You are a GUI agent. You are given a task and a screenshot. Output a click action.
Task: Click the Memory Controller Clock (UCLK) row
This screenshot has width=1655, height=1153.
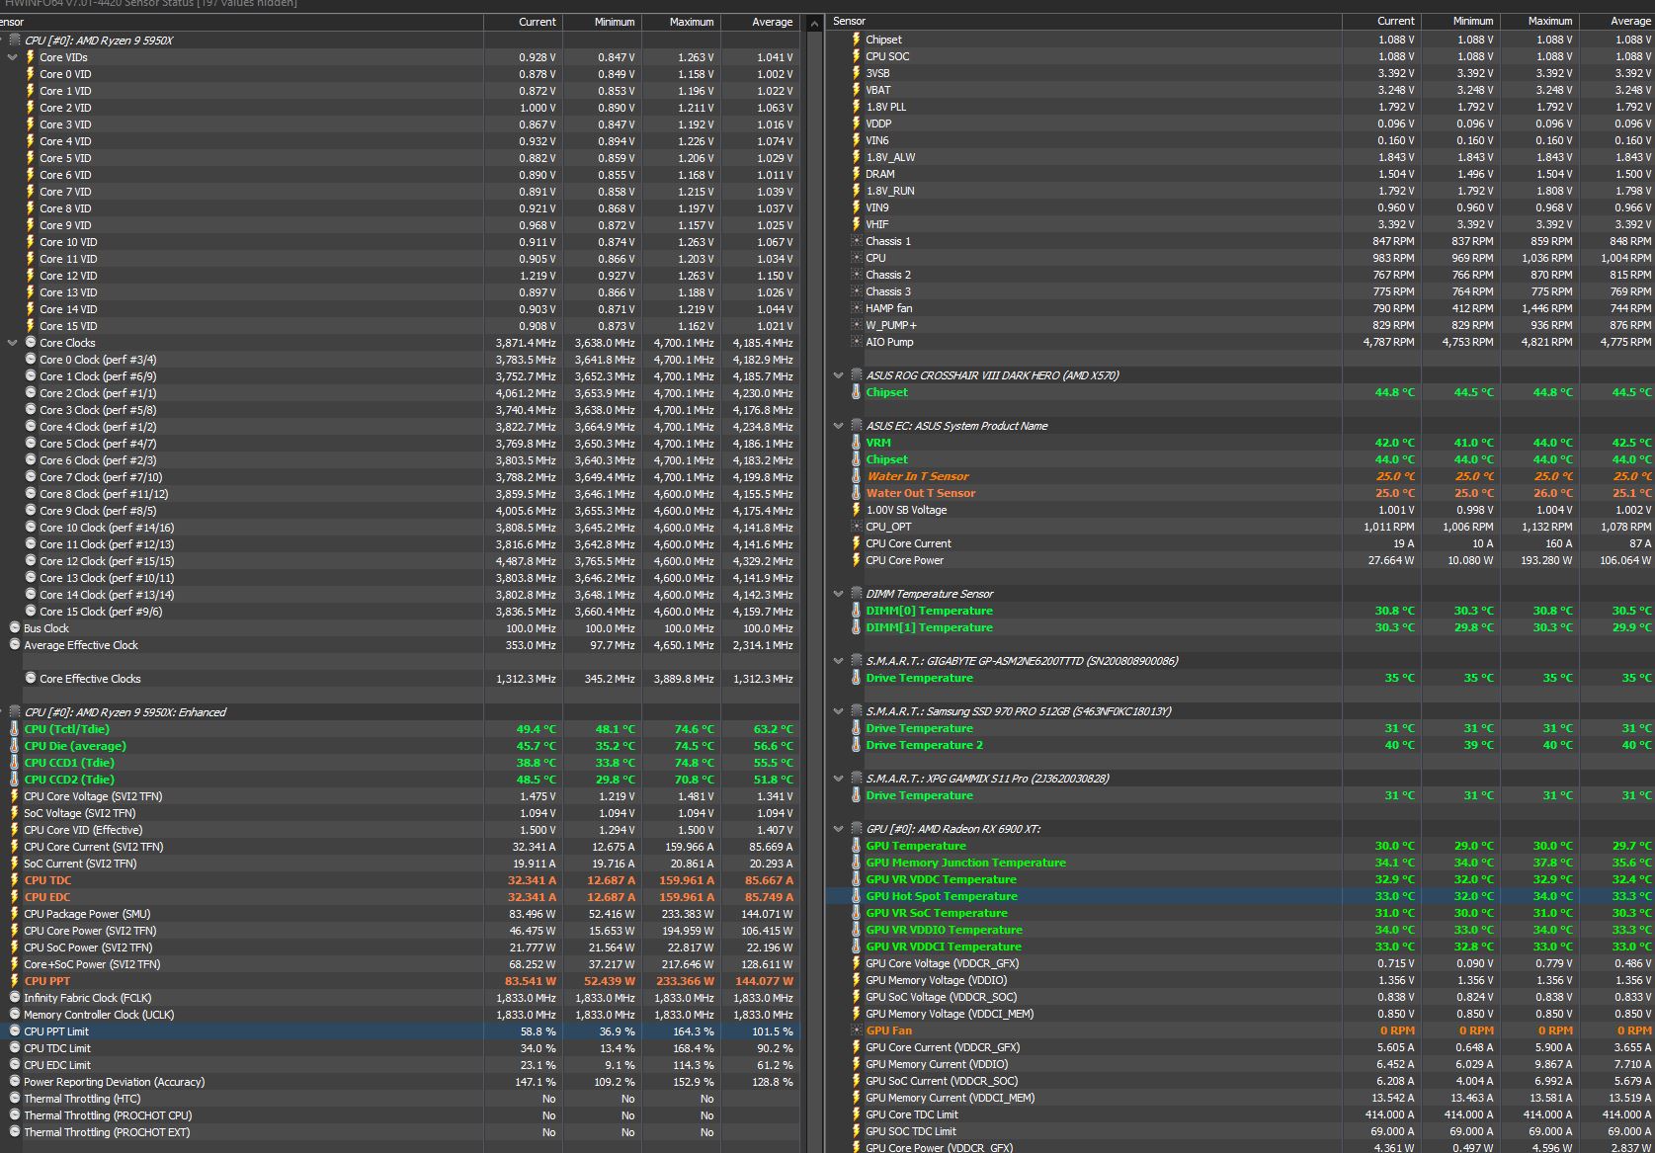click(x=399, y=1015)
